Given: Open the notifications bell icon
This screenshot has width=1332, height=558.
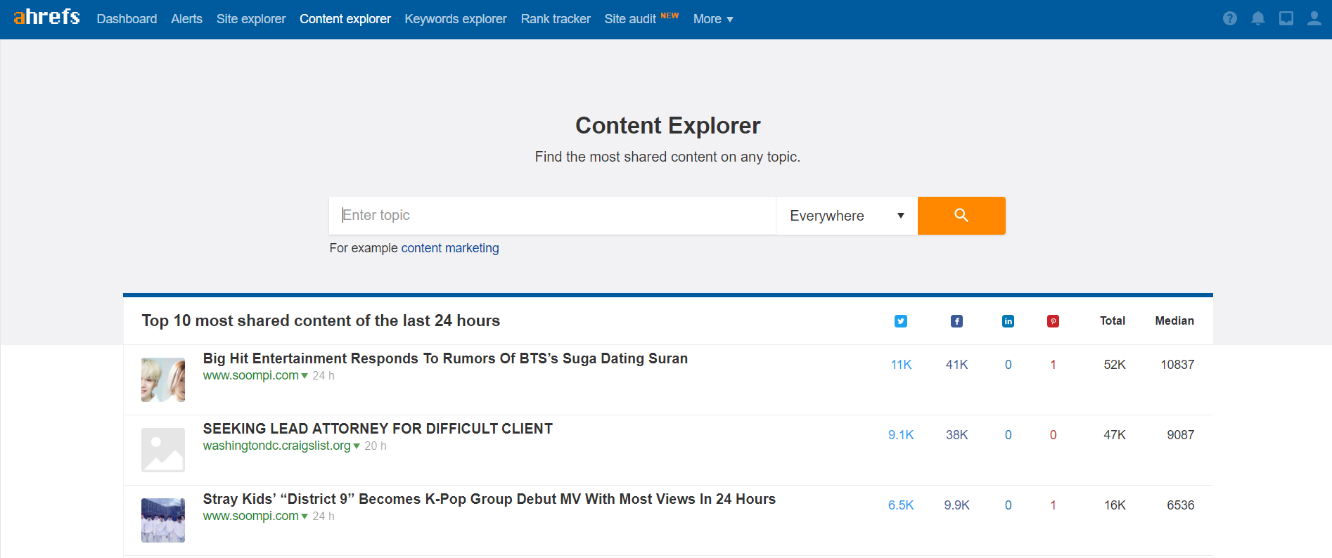Looking at the screenshot, I should coord(1257,19).
